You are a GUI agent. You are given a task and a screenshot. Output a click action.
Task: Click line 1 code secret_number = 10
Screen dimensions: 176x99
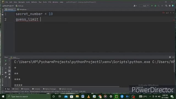(x=34, y=14)
